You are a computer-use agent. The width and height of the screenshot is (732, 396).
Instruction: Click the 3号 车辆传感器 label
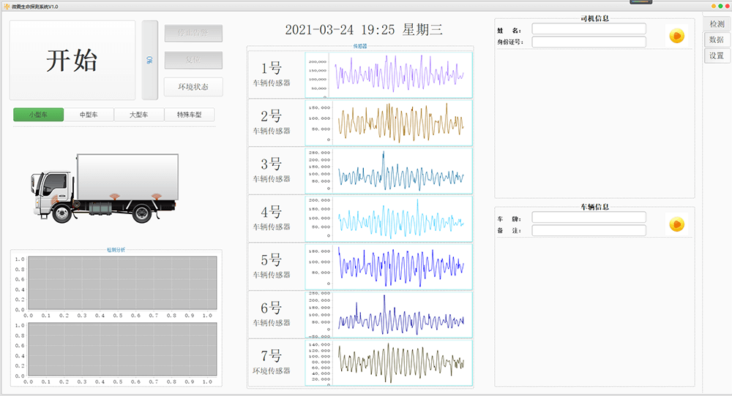point(272,170)
